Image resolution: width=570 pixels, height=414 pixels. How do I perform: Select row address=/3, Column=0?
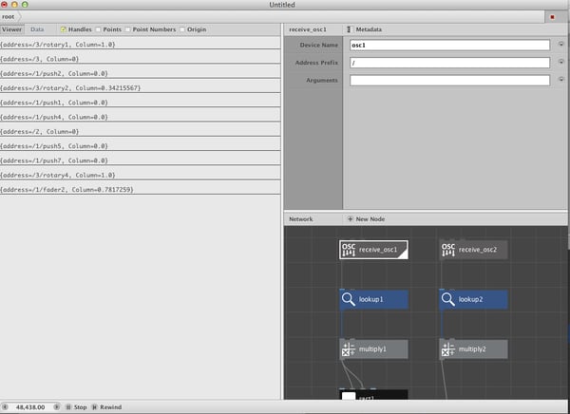tap(140, 59)
